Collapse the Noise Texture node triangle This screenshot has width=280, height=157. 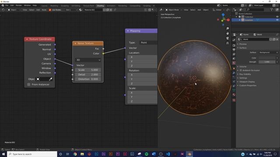pyautogui.click(x=75, y=44)
